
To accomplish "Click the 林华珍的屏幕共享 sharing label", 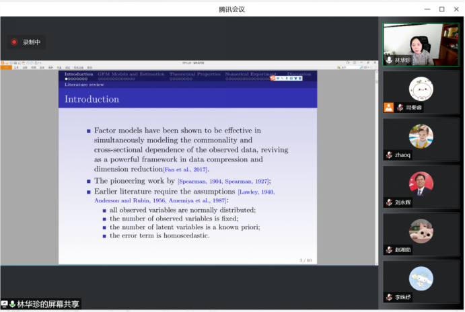I will pyautogui.click(x=48, y=305).
